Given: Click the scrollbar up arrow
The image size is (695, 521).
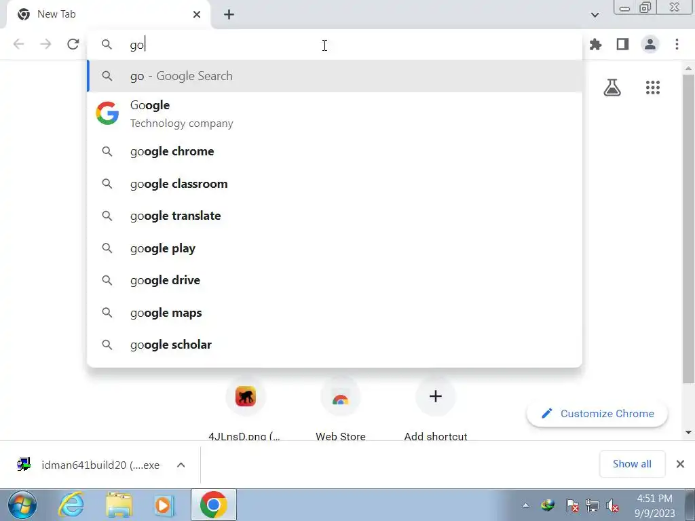Looking at the screenshot, I should 688,69.
